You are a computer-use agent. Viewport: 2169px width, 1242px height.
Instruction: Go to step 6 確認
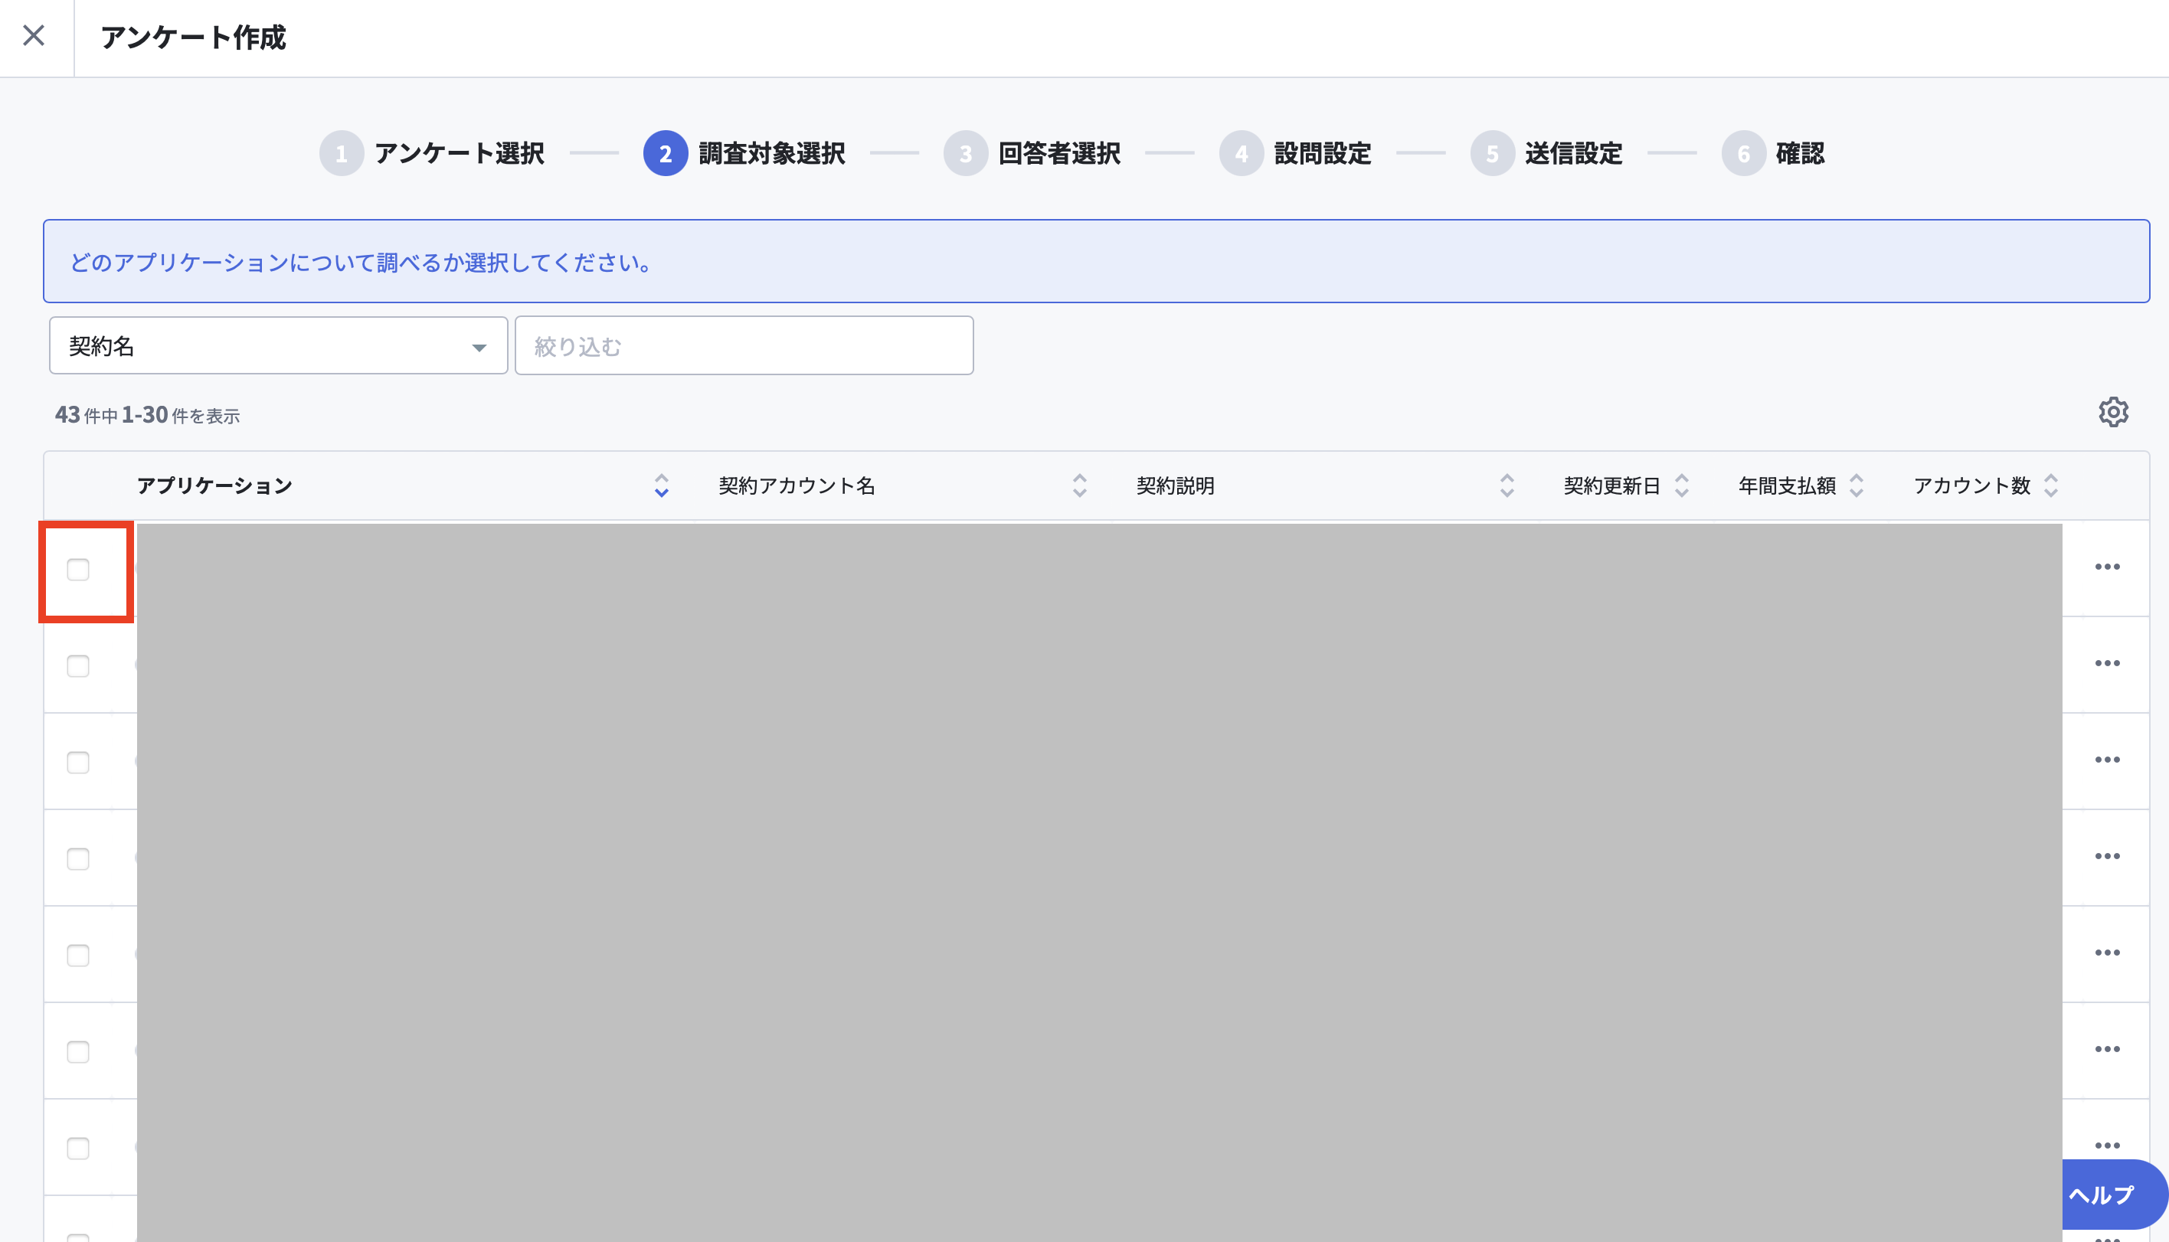click(x=1773, y=154)
